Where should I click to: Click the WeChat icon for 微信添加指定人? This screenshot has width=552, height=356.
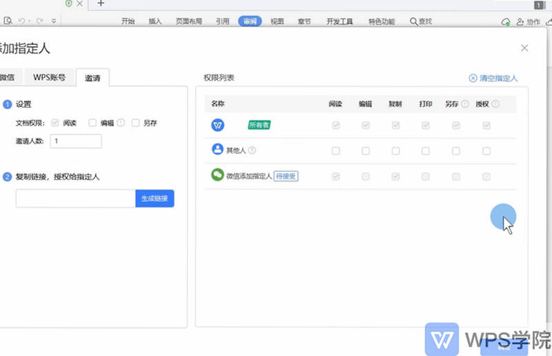tap(217, 175)
